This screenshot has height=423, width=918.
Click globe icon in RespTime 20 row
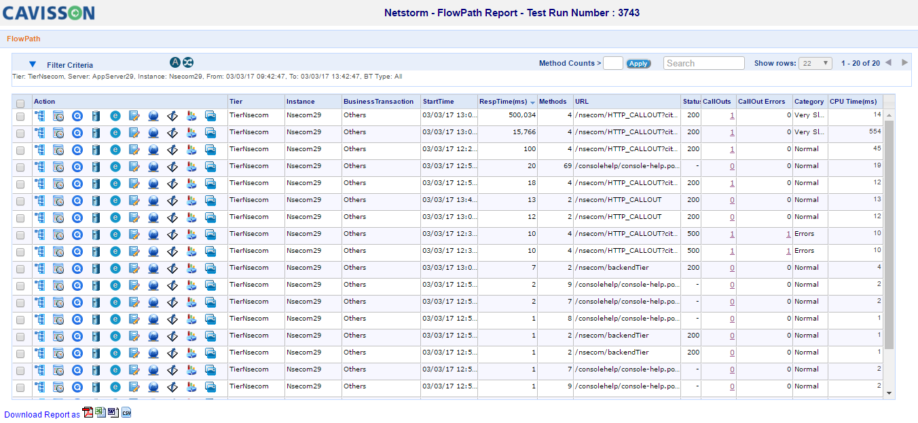pos(153,167)
